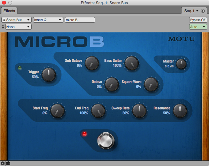209x166 pixels.
Task: Click the Octave 0% value
Action: click(99, 87)
